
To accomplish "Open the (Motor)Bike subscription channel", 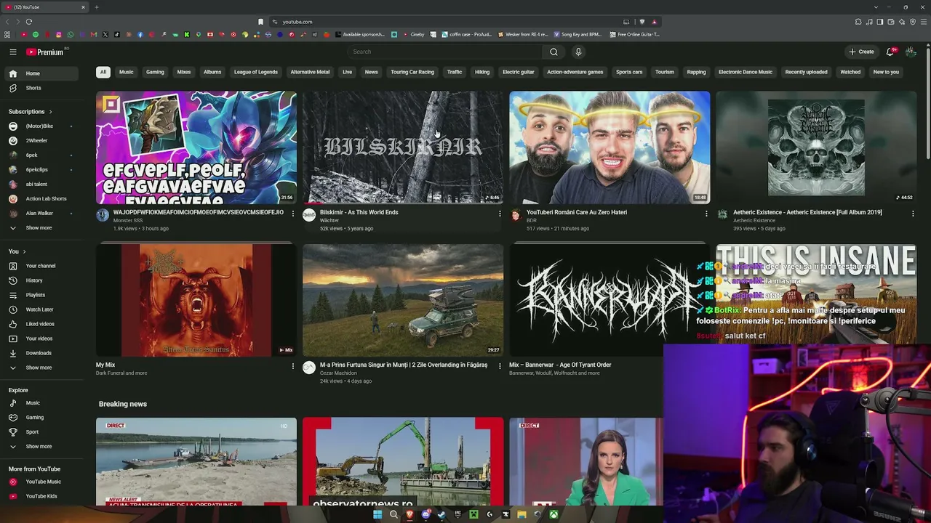I will click(41, 126).
